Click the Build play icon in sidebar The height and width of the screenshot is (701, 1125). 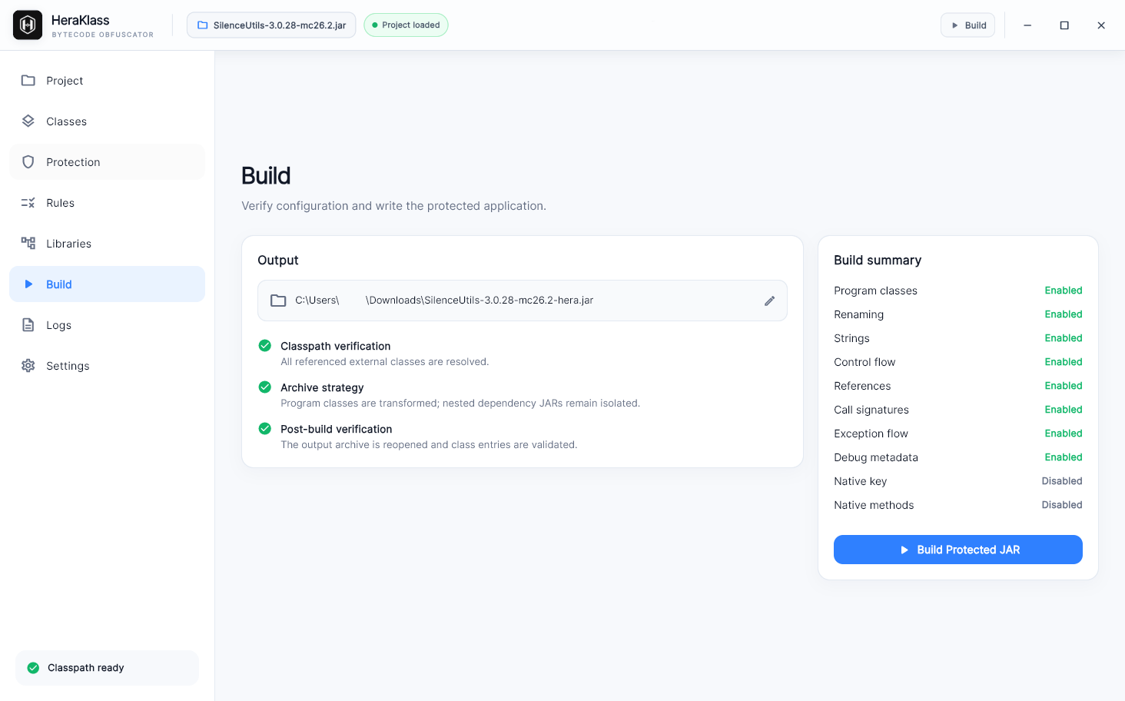[28, 284]
